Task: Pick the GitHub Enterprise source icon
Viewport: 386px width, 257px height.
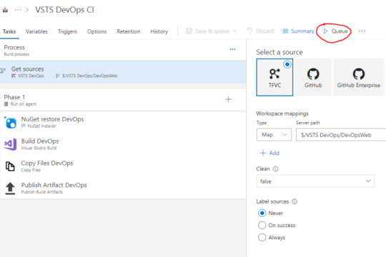Action: 359,74
